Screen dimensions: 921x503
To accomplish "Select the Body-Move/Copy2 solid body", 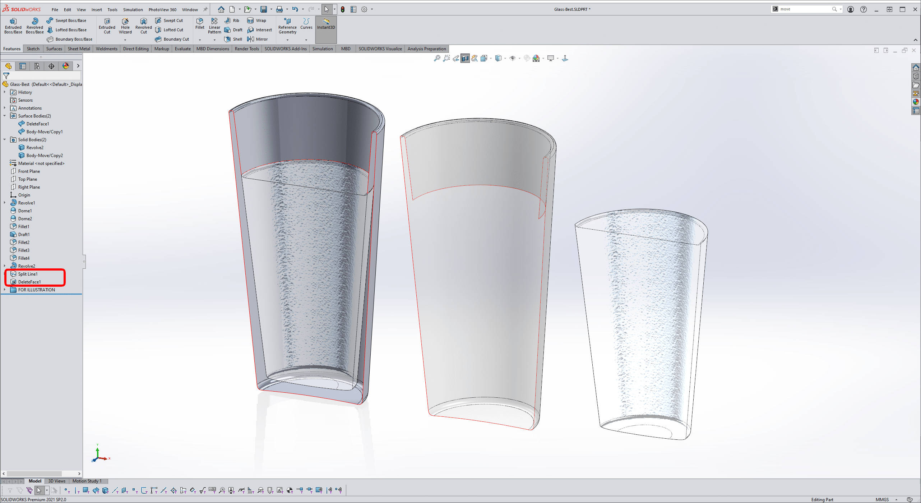I will 45,156.
